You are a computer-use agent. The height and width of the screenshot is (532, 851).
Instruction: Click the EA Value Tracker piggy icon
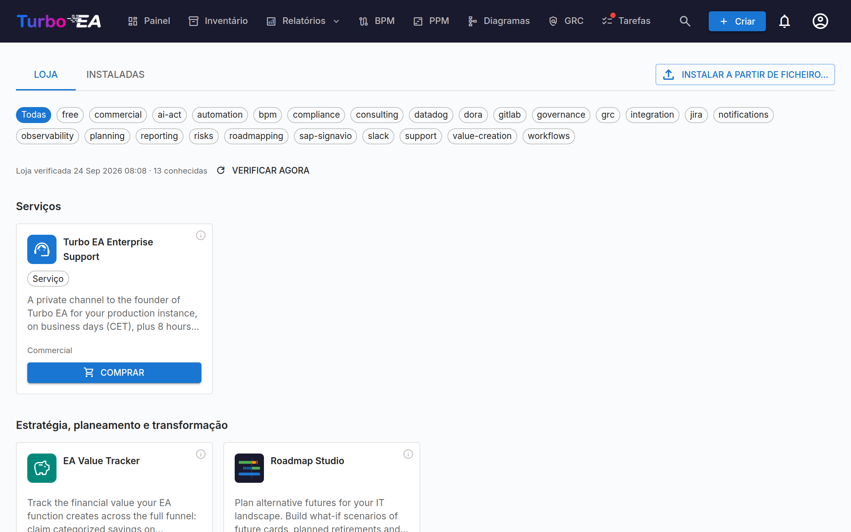[x=42, y=468]
